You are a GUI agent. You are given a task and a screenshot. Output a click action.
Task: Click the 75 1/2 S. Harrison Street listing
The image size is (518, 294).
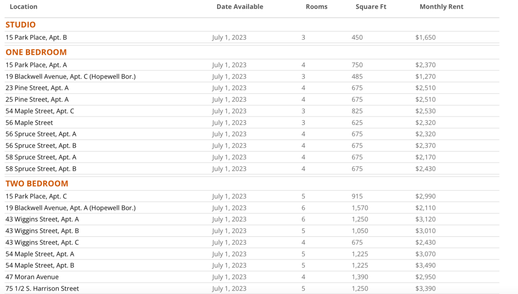(42, 288)
